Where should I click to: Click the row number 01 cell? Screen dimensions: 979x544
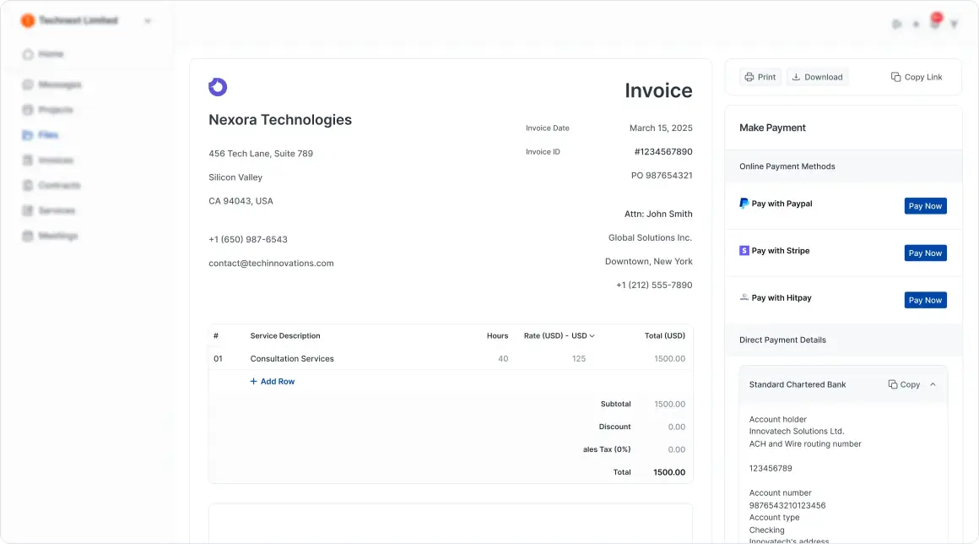click(x=218, y=358)
